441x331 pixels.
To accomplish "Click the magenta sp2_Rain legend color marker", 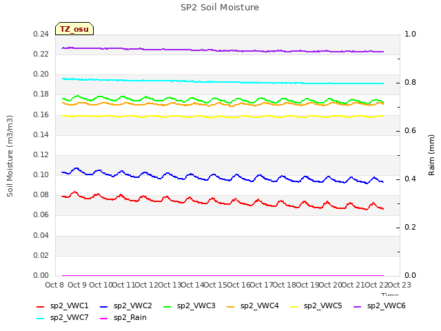I will coord(104,319).
